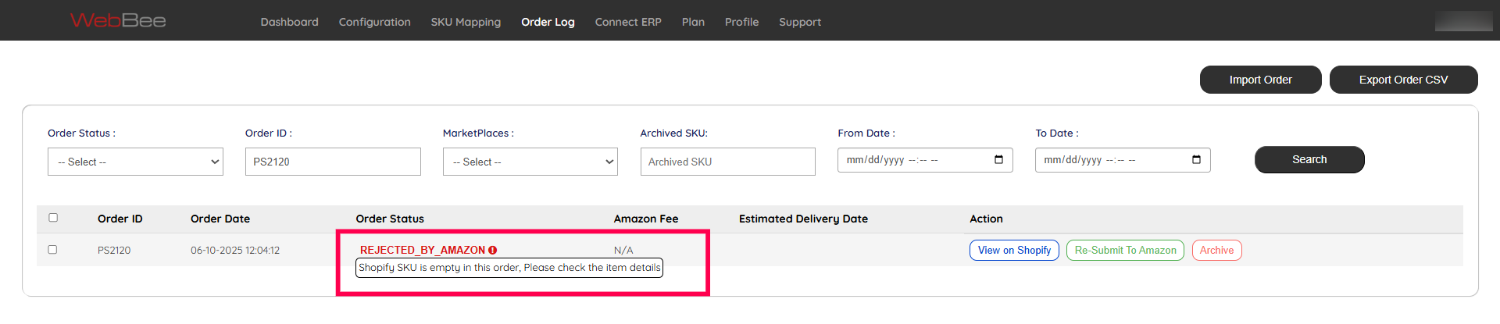Screen dimensions: 1500x324
Task: Click the Archived SKU input field
Action: coord(727,162)
